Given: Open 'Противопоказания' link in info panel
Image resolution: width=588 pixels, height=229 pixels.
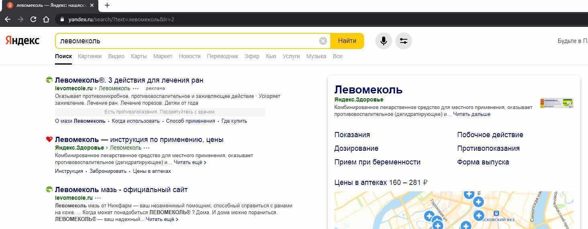Looking at the screenshot, I should pos(488,148).
